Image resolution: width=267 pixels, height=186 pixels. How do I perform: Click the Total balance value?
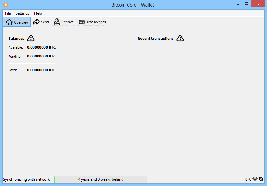click(41, 70)
